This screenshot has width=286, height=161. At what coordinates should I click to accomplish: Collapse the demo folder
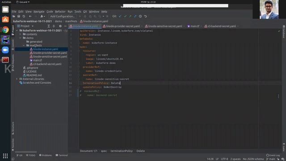[20, 38]
